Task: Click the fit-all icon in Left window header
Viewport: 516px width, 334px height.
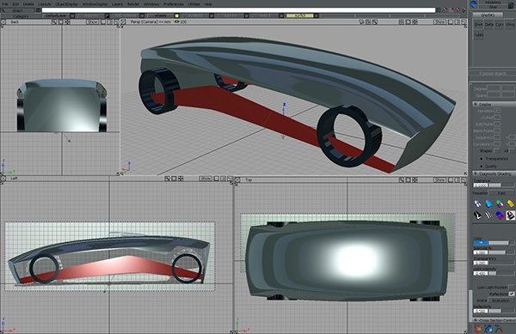Action: [x=181, y=179]
